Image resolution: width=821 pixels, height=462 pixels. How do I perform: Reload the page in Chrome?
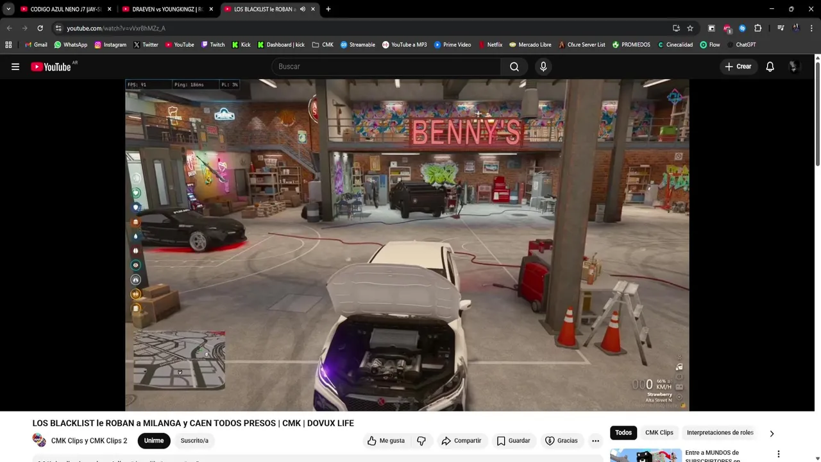click(40, 28)
